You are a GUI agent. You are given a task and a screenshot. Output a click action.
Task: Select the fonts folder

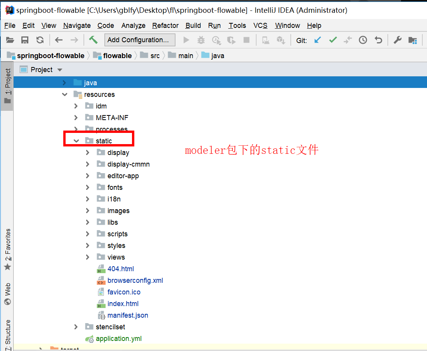[x=115, y=188]
